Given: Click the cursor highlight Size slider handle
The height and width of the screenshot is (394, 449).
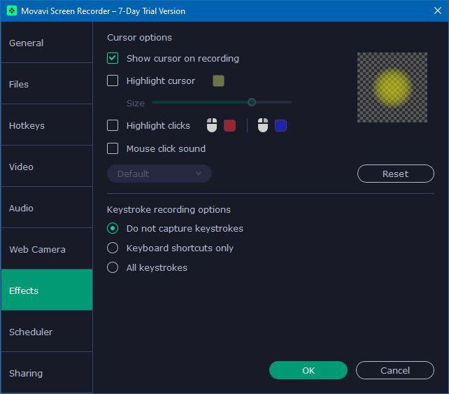Looking at the screenshot, I should pyautogui.click(x=251, y=102).
